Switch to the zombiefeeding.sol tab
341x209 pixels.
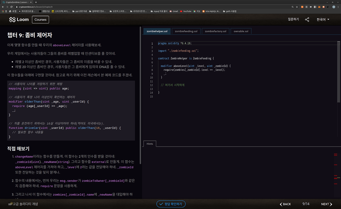tap(186, 31)
